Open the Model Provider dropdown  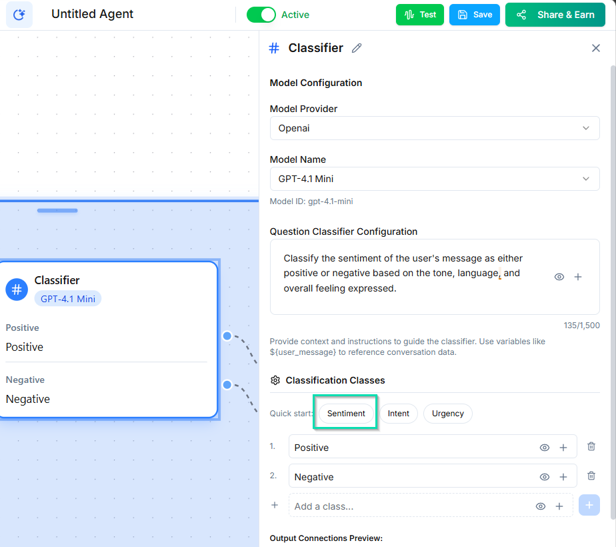point(435,128)
